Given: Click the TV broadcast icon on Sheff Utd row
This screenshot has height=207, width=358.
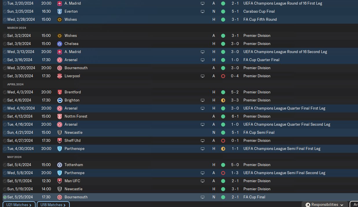Looking at the screenshot, I should (203, 141).
